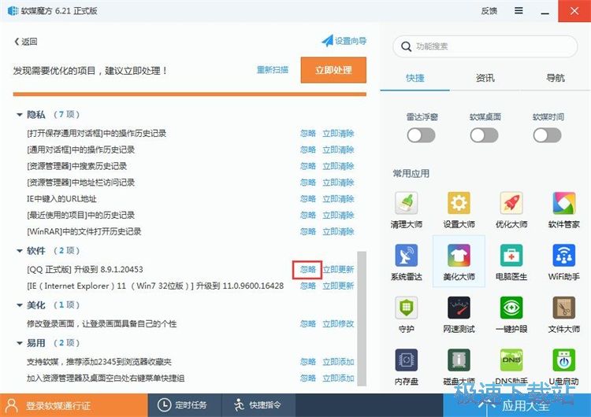Click 忽略 for [通用对话框]中的操作历史记录
The image size is (591, 417).
point(307,149)
